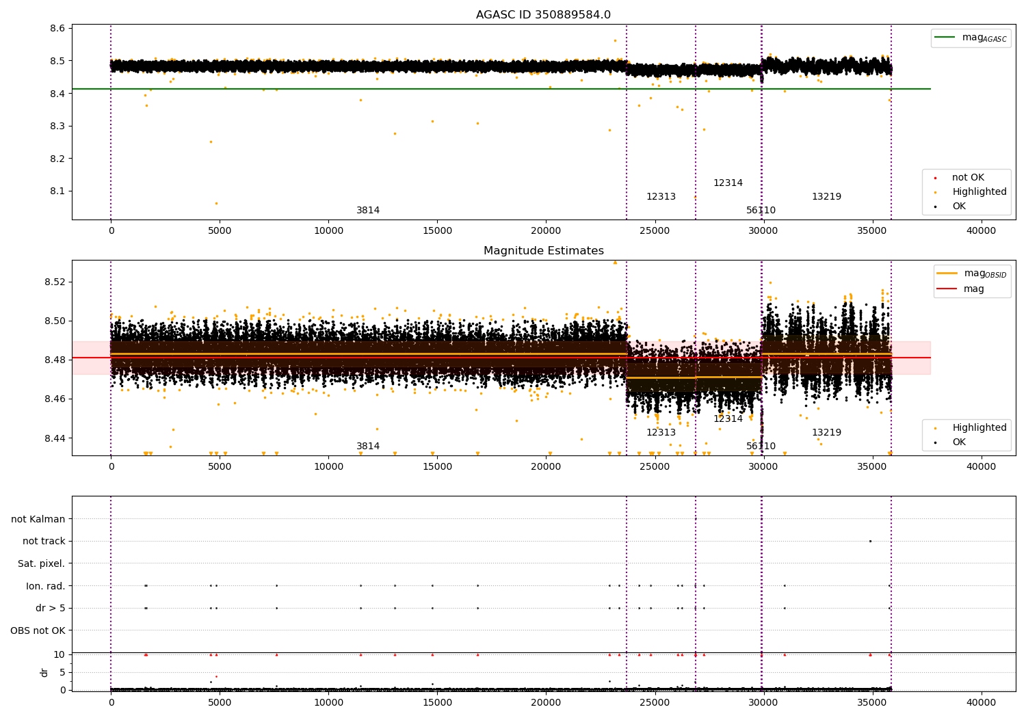The image size is (1026, 718).
Task: Click the 'not Kalman' axis label
Action: pyautogui.click(x=38, y=519)
